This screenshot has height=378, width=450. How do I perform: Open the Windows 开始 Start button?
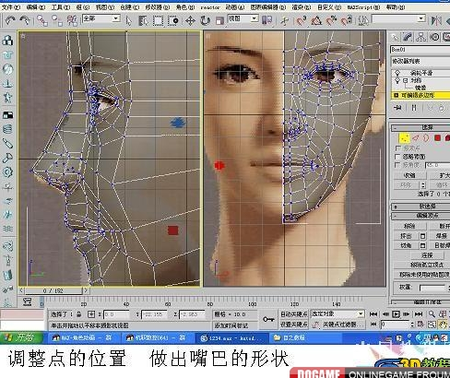point(21,337)
